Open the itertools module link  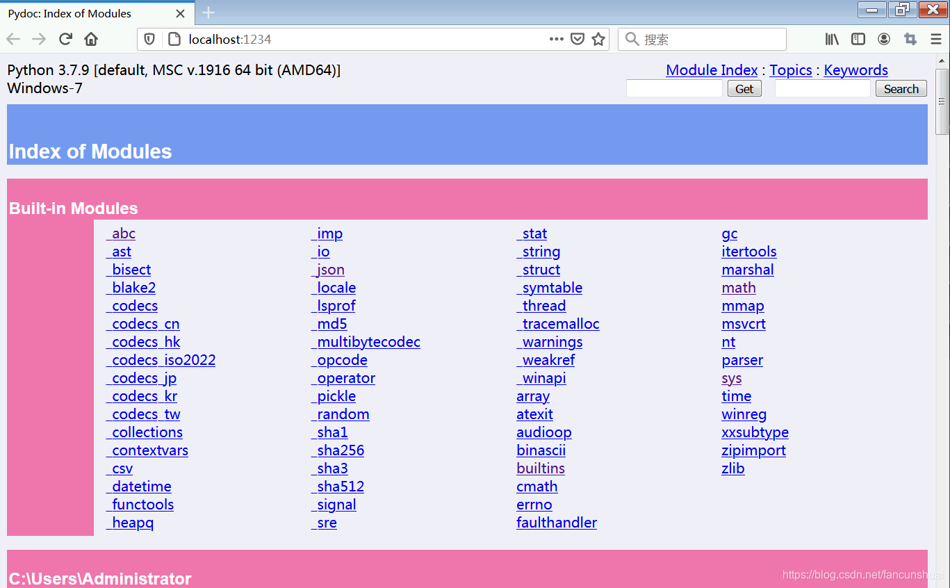tap(749, 252)
